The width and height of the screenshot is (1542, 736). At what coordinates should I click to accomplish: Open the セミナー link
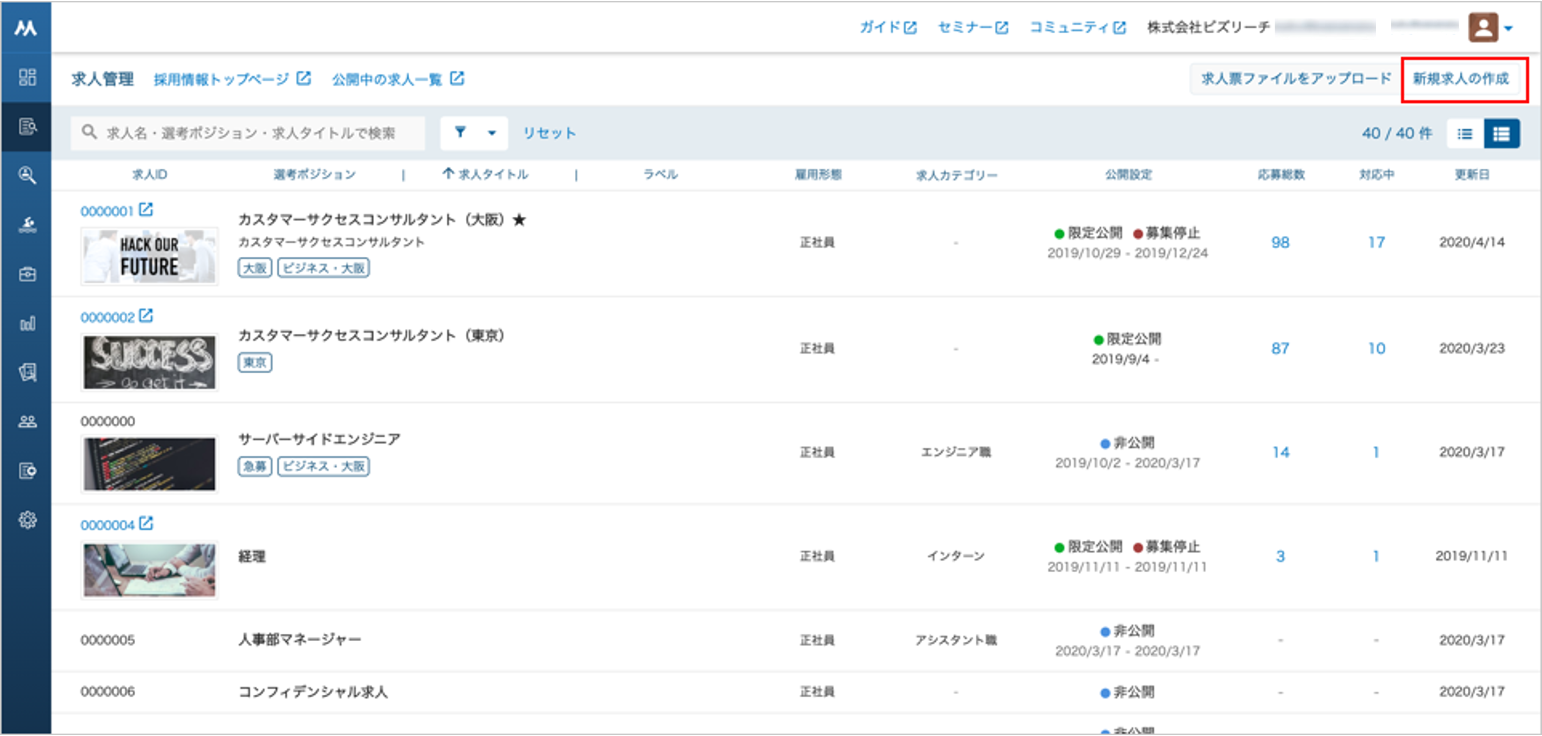(973, 28)
